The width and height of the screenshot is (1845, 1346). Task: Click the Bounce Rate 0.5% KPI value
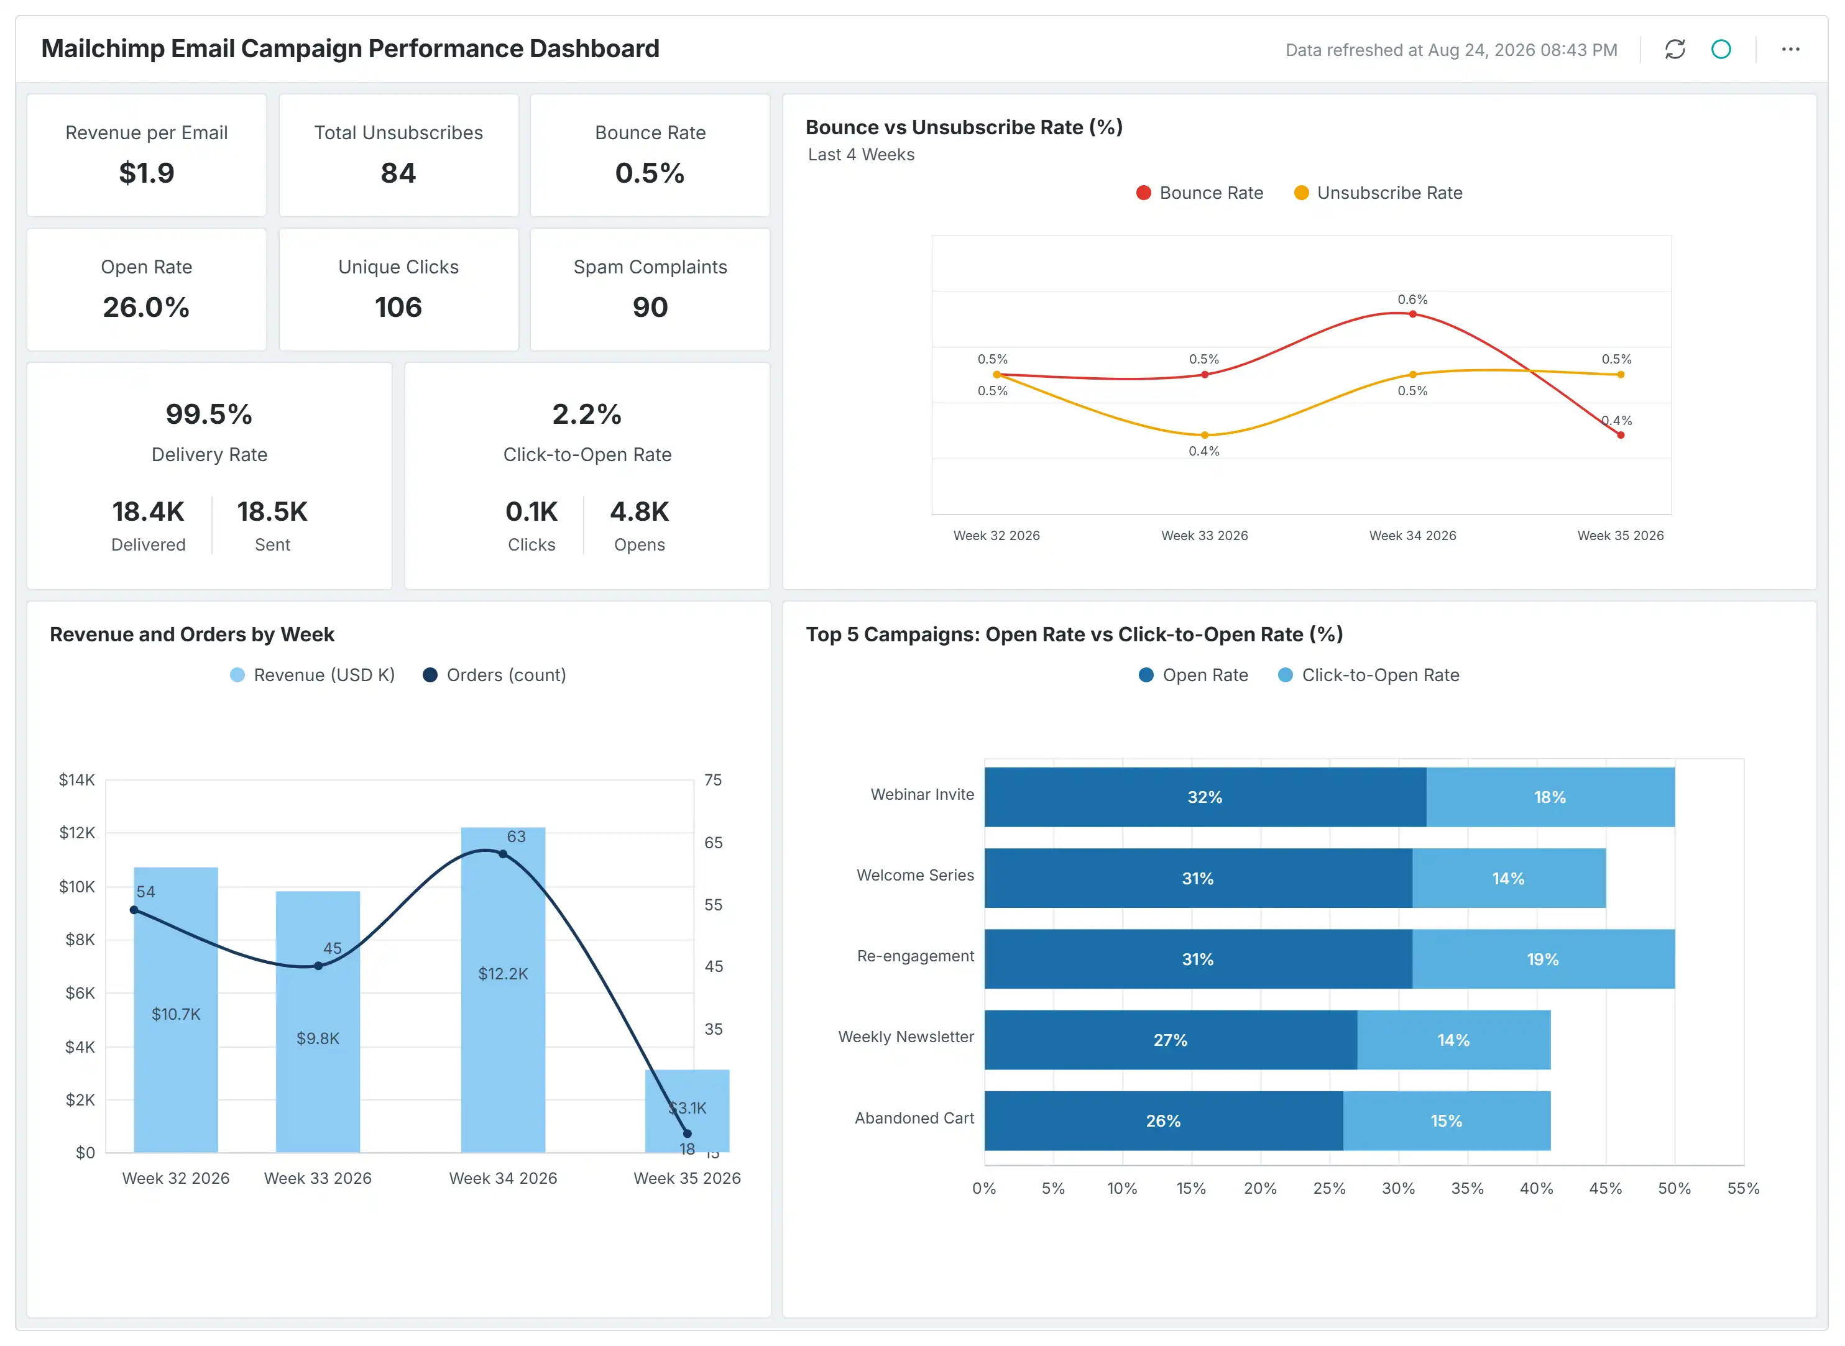pyautogui.click(x=650, y=173)
